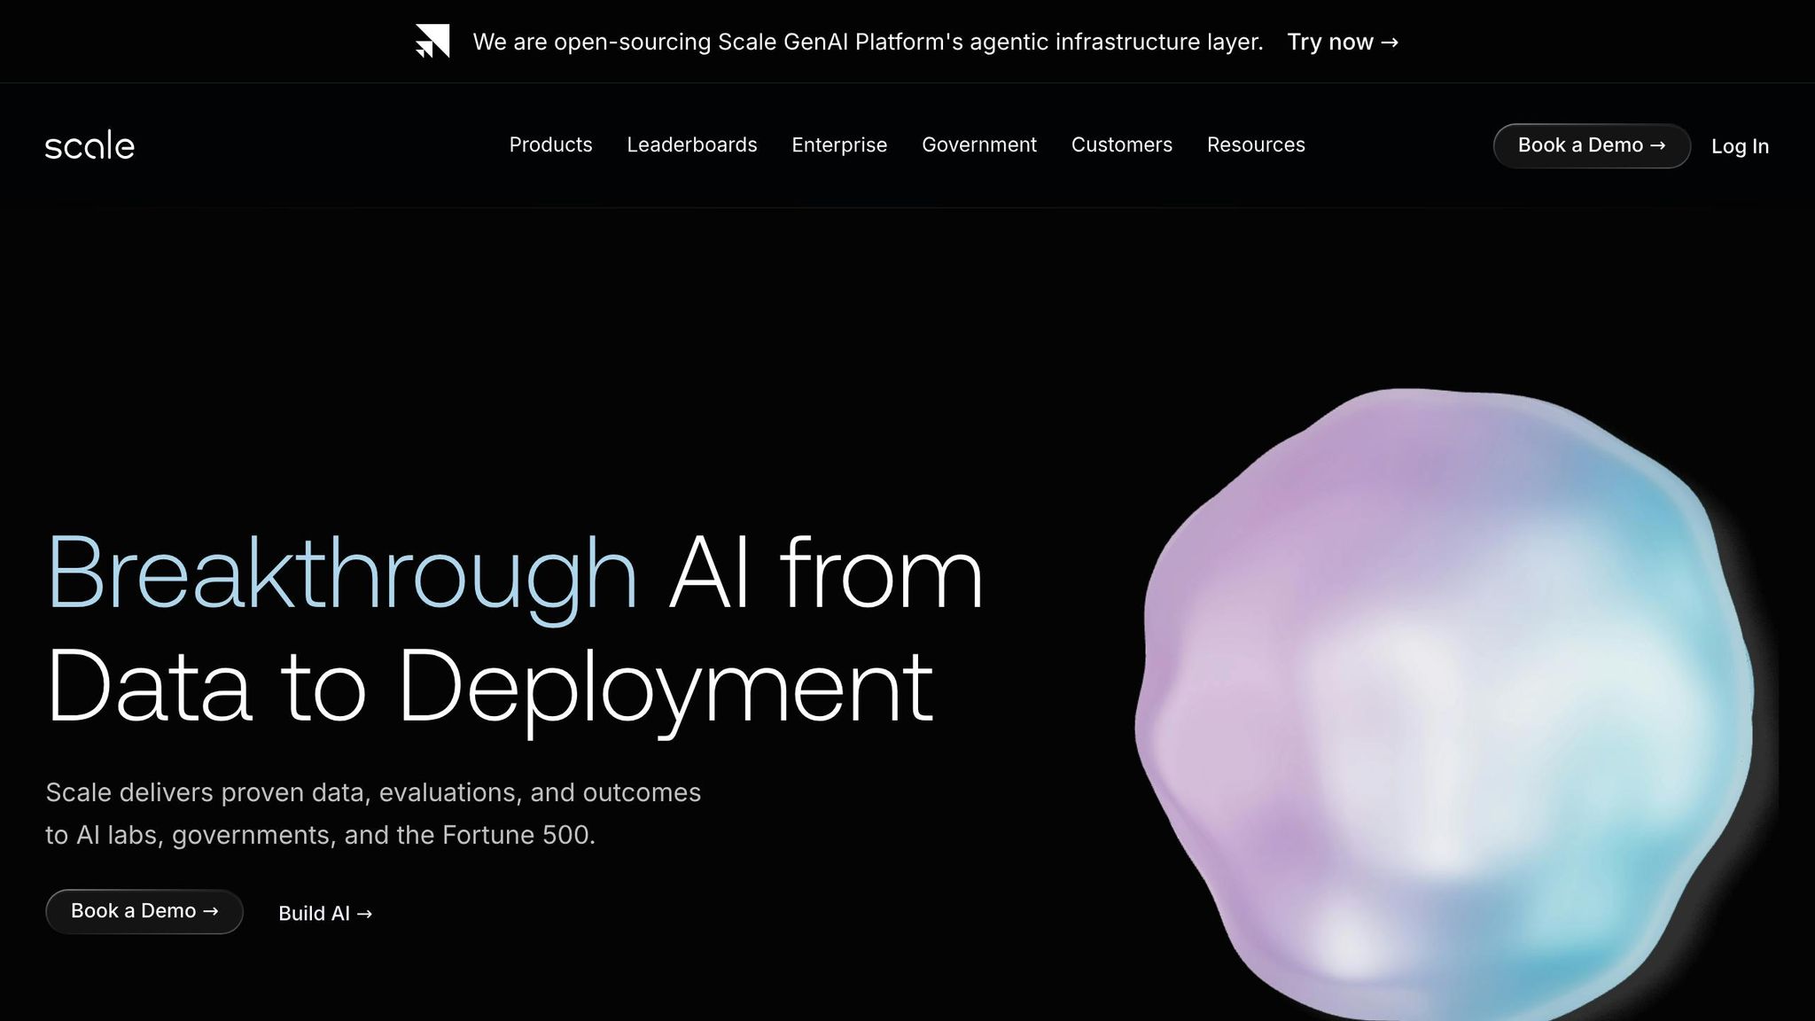
Task: Click Book a Demo in the header
Action: tap(1591, 145)
